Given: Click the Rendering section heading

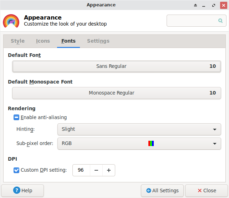Looking at the screenshot, I should [x=22, y=108].
